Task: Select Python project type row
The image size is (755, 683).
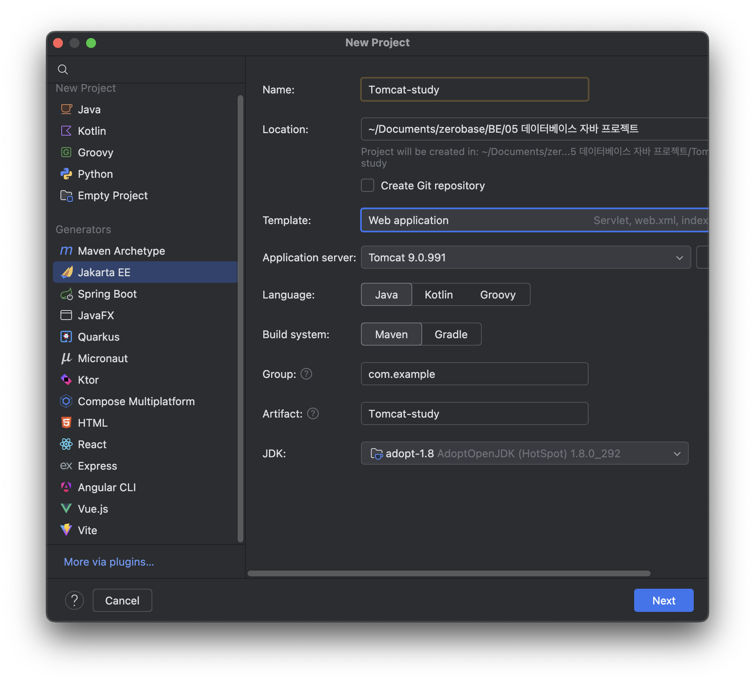Action: point(145,174)
